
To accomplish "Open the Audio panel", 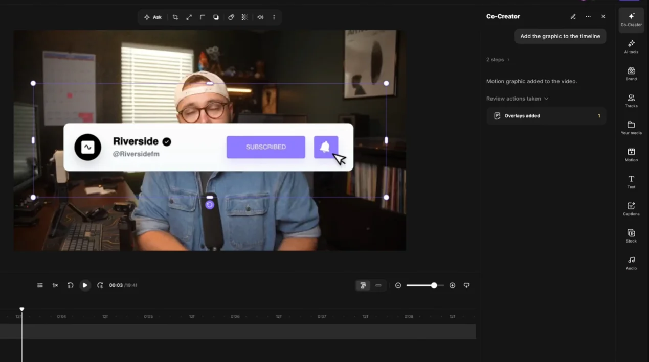I will 631,263.
